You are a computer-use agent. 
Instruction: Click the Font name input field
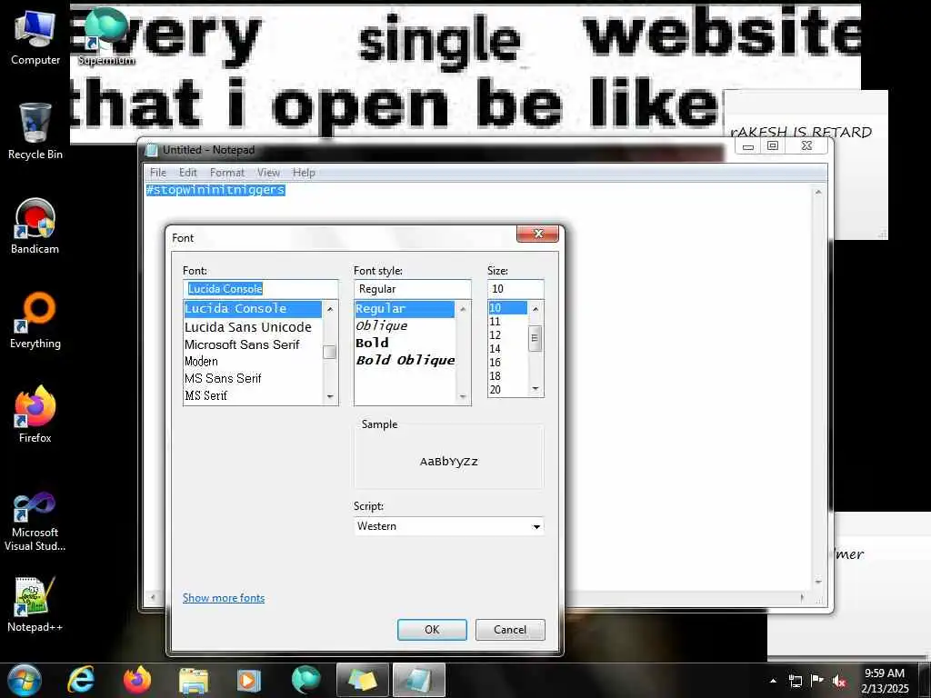pos(261,288)
